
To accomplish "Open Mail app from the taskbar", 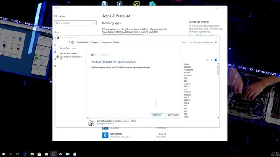I will tap(46, 154).
